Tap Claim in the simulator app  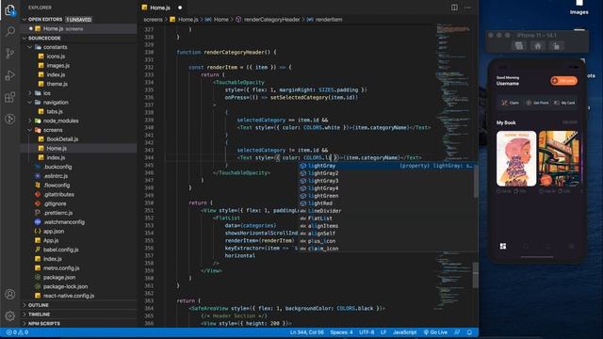[511, 103]
